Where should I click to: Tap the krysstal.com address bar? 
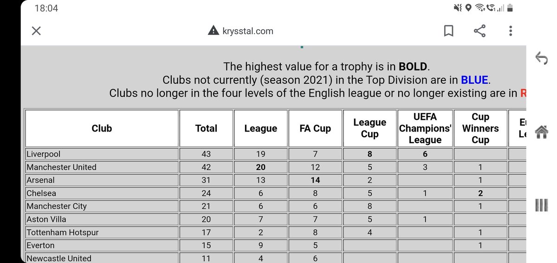(240, 31)
